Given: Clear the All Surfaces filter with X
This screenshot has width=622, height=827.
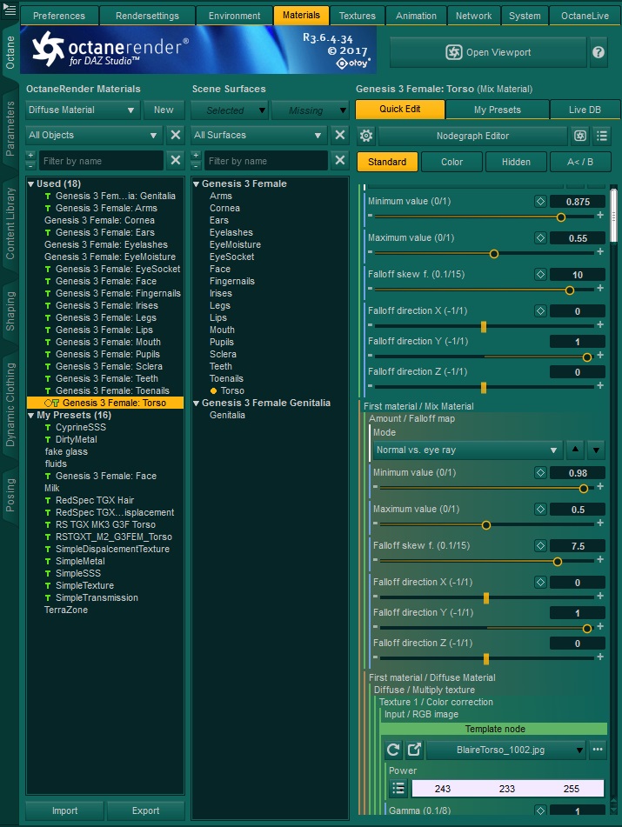Looking at the screenshot, I should click(x=340, y=135).
